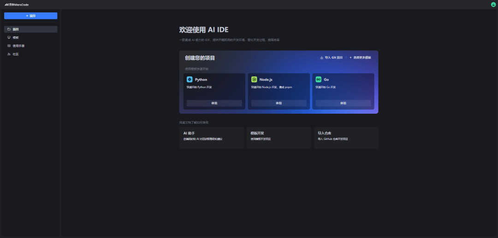498x238 pixels.
Task: Click '体验' button on Go card
Action: coord(344,103)
